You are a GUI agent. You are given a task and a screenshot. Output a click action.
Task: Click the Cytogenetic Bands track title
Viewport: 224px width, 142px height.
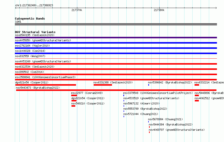click(30, 19)
